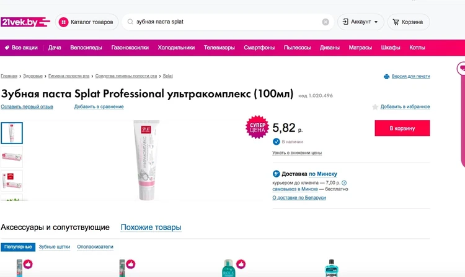Expand the Аккаунт dropdown

click(361, 22)
